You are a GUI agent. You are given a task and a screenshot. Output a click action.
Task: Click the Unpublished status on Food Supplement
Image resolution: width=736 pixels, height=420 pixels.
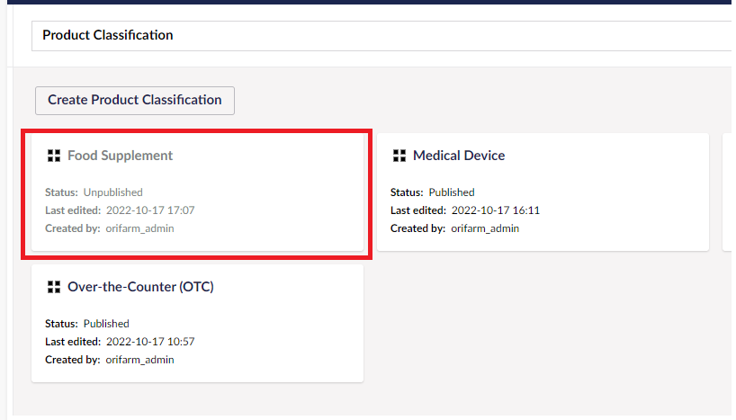click(113, 192)
